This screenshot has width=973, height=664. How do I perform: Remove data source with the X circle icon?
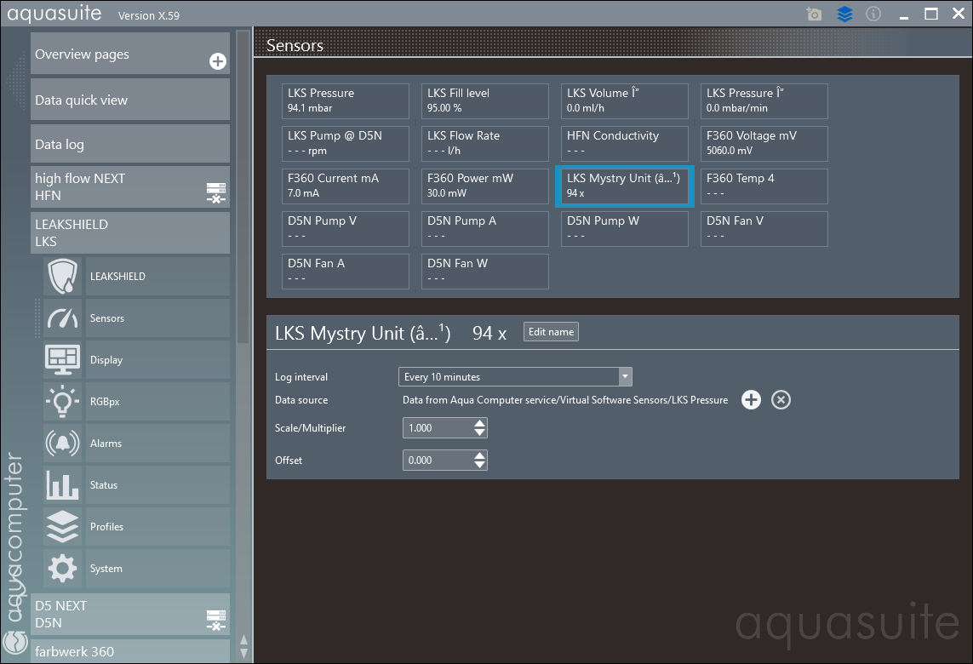point(781,400)
